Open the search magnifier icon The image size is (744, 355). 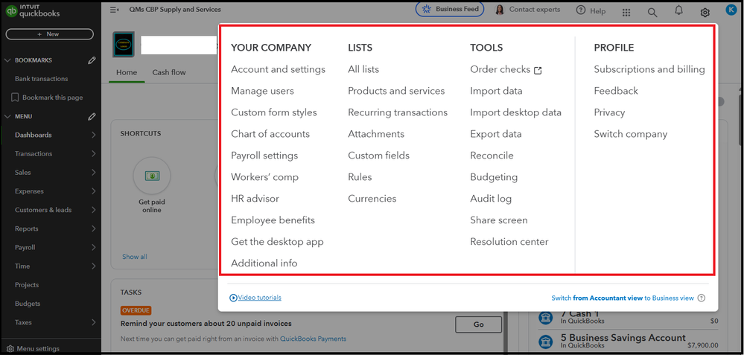(x=652, y=13)
